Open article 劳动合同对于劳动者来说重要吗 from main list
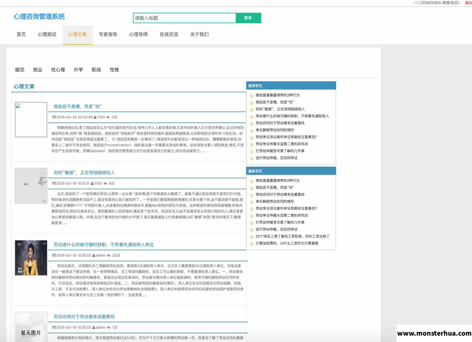 coord(84,317)
